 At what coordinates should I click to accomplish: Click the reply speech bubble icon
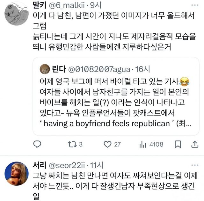point(37,144)
